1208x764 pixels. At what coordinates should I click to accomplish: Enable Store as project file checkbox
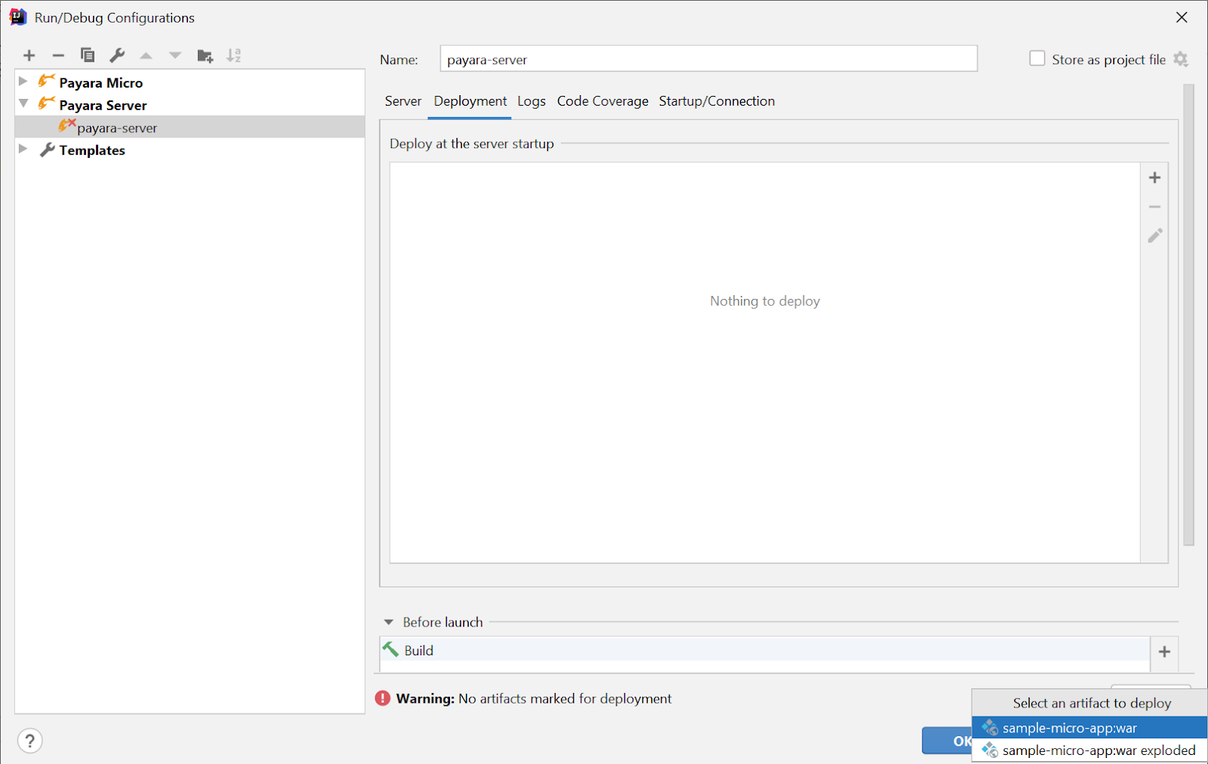pyautogui.click(x=1037, y=59)
